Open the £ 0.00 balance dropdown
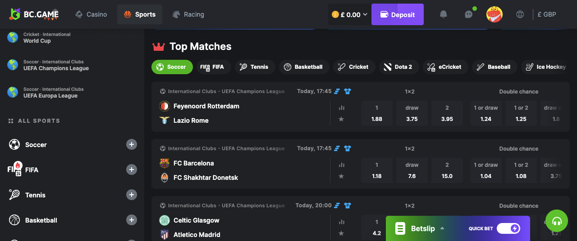 [x=350, y=14]
